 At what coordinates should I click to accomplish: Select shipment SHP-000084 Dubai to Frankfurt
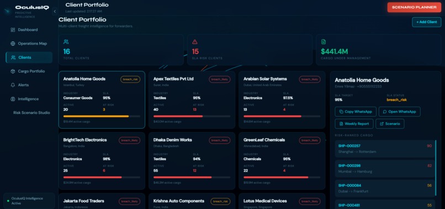(385, 188)
